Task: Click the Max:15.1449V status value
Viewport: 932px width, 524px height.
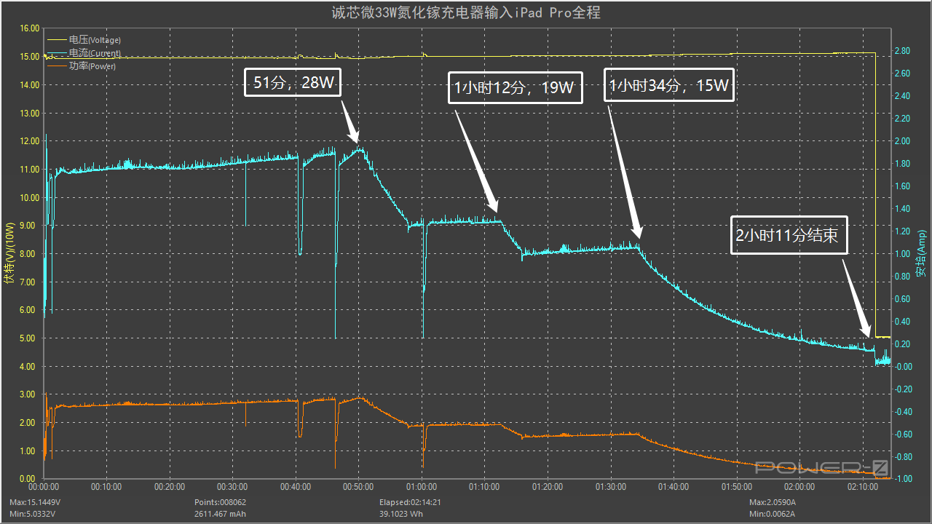Action: [x=36, y=502]
